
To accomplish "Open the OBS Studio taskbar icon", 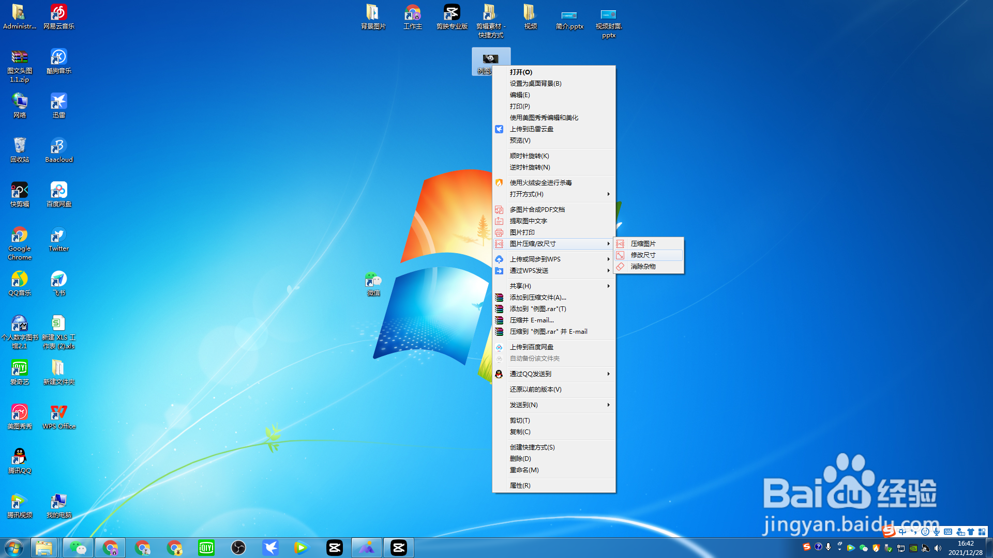I will (x=238, y=548).
